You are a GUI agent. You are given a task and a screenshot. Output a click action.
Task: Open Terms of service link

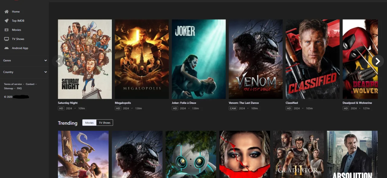[13, 84]
